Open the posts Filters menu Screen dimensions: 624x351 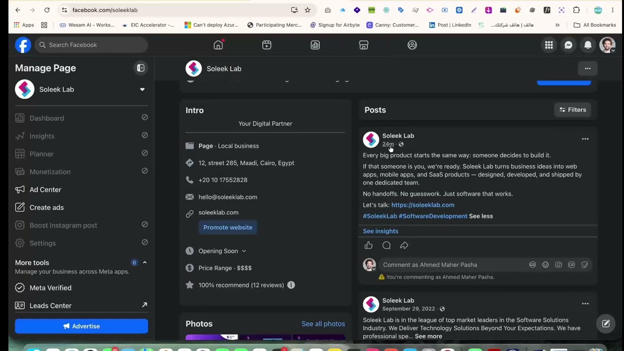[573, 110]
